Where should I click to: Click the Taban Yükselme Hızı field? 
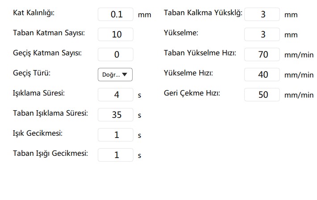262,54
